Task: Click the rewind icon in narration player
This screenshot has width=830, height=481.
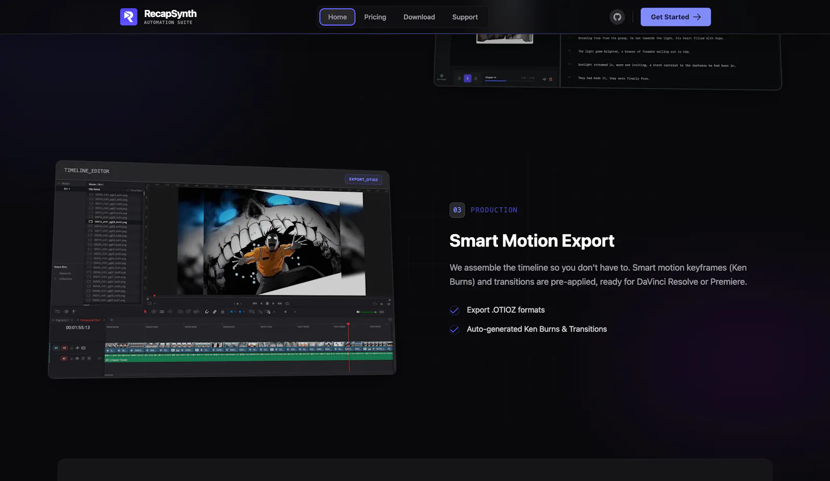Action: (x=459, y=79)
